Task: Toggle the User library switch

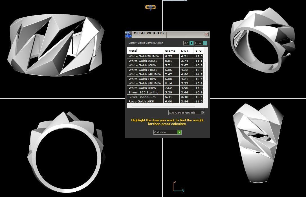Action: tap(201, 43)
